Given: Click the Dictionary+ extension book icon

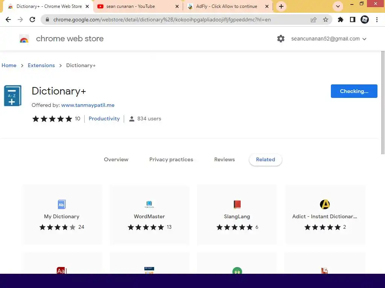Looking at the screenshot, I should pos(12,96).
